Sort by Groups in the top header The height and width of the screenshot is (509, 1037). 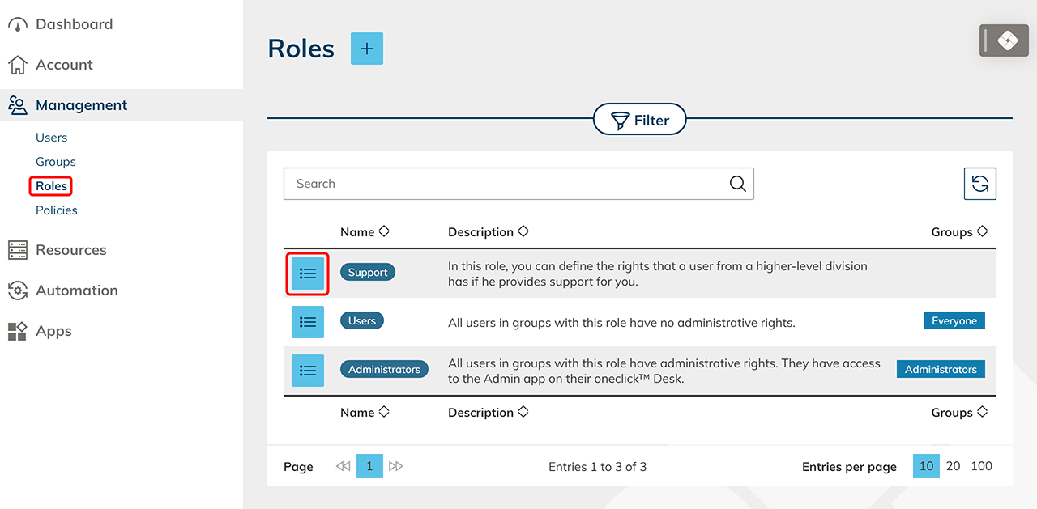coord(959,232)
